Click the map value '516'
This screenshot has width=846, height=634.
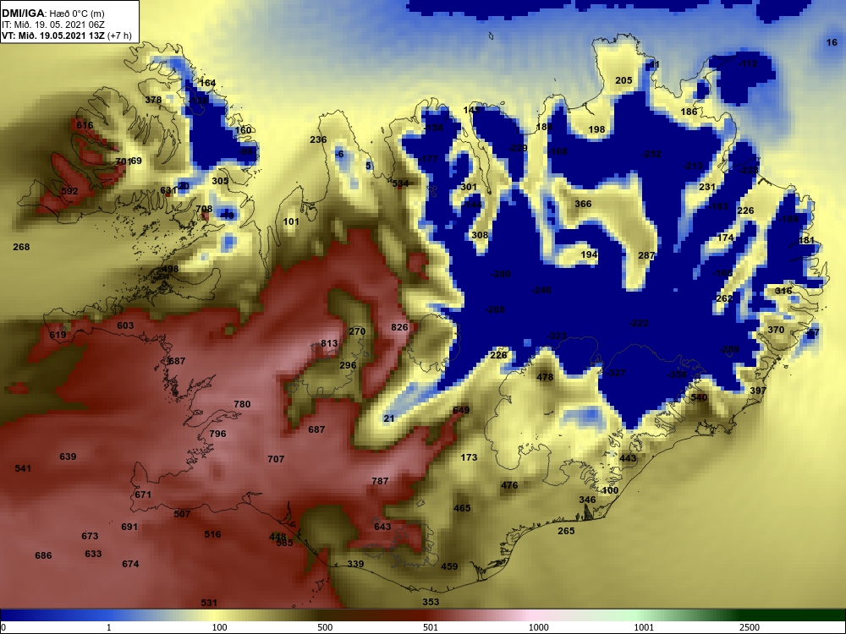tap(212, 535)
